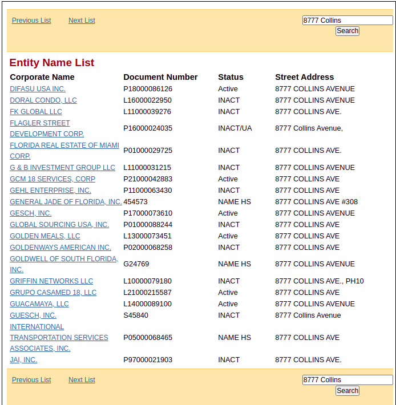This screenshot has height=405, width=396.
Task: Open GRIFFIN NETWORKS LLC entity
Action: 51,281
